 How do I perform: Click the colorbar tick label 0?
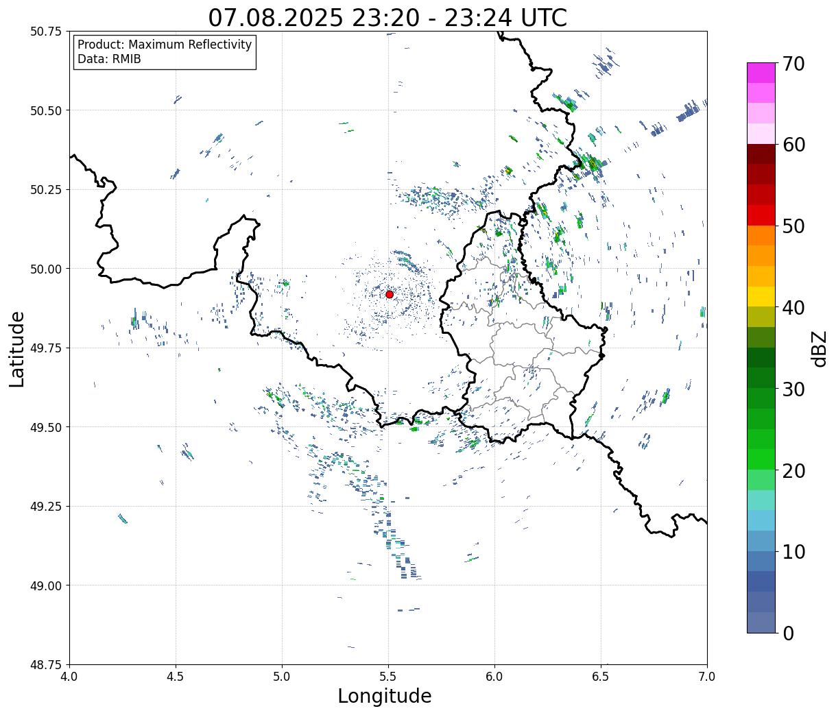(788, 633)
